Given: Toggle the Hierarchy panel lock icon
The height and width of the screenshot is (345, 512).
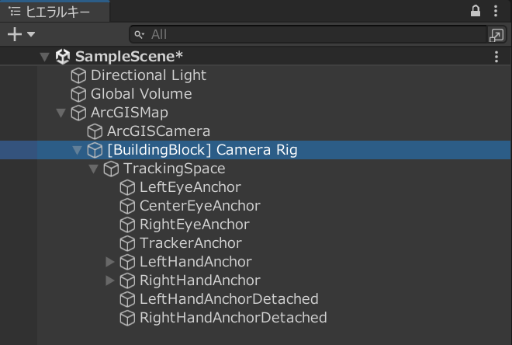Looking at the screenshot, I should click(x=476, y=11).
